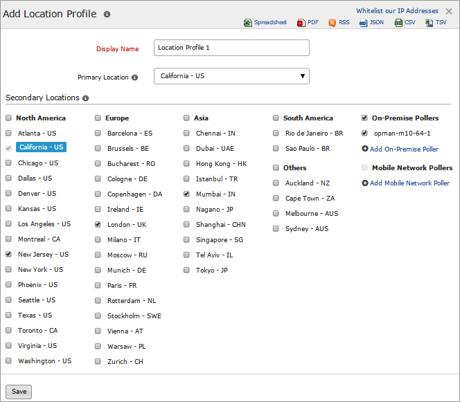Open the RSS feed icon
The image size is (460, 402).
333,23
